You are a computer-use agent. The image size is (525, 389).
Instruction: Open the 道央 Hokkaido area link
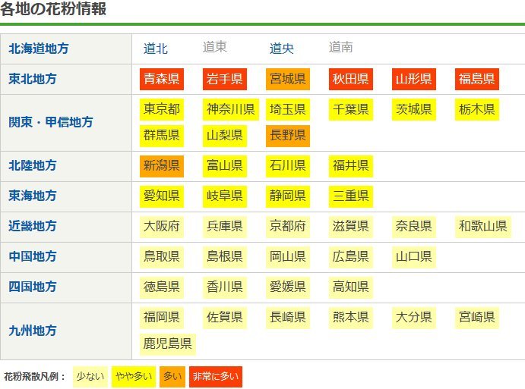[282, 49]
